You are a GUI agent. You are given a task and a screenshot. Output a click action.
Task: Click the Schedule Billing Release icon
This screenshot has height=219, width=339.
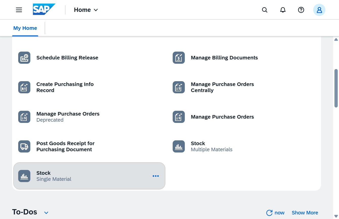[x=24, y=58]
